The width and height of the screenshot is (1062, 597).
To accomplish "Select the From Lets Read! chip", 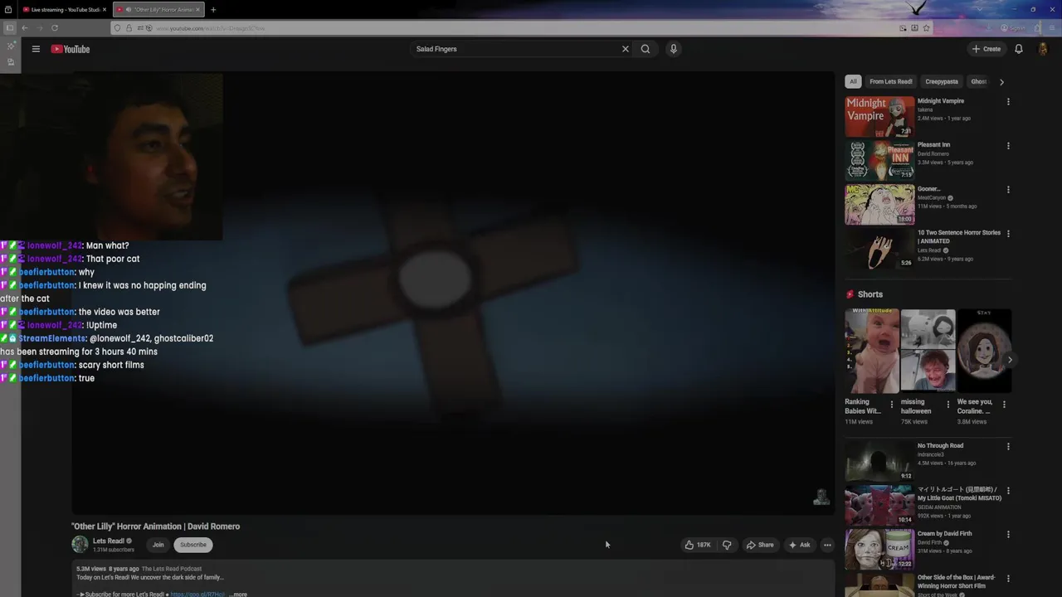I will 891,82.
